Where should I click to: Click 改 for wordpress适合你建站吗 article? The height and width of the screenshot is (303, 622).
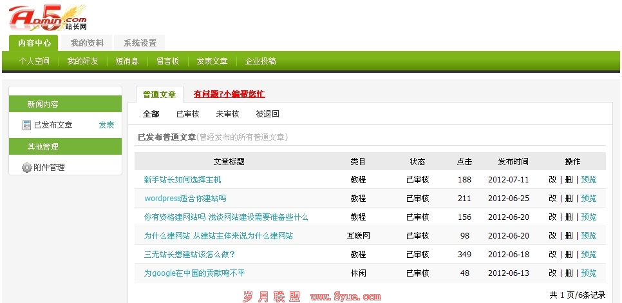tap(552, 199)
